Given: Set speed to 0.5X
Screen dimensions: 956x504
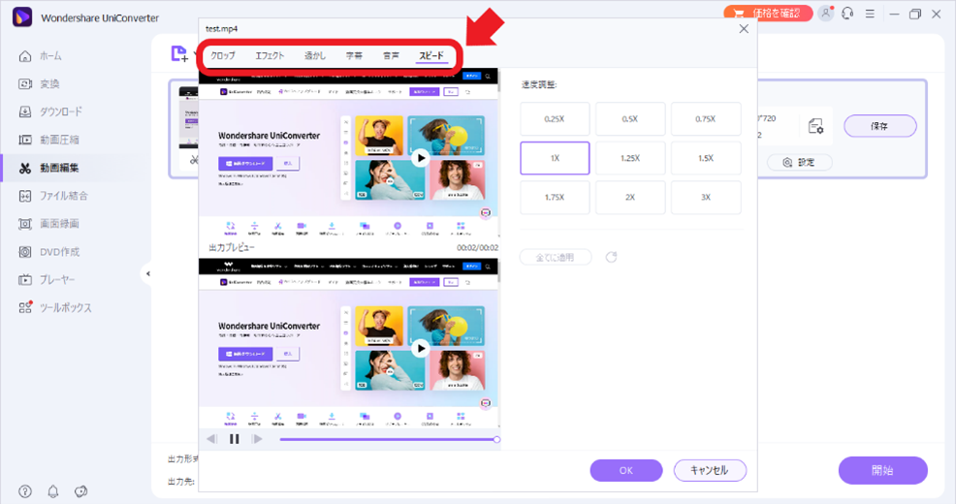Looking at the screenshot, I should tap(630, 119).
